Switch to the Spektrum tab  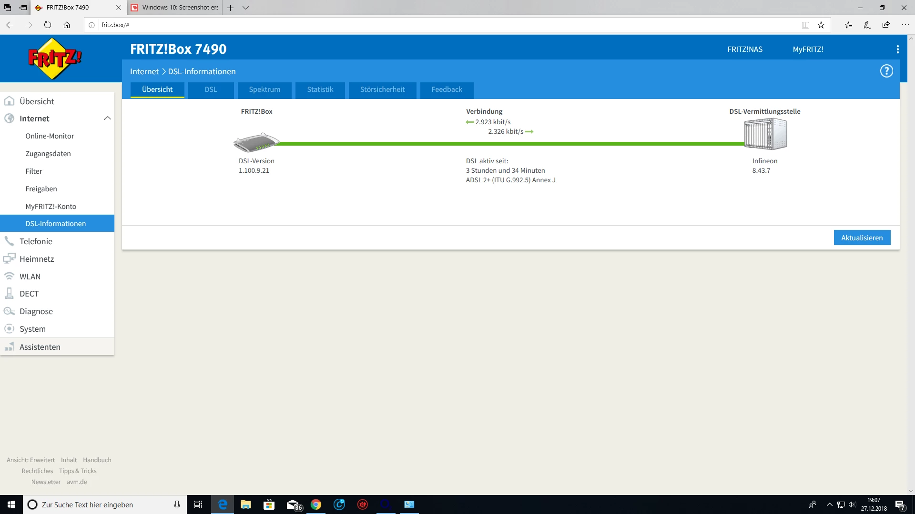tap(264, 89)
